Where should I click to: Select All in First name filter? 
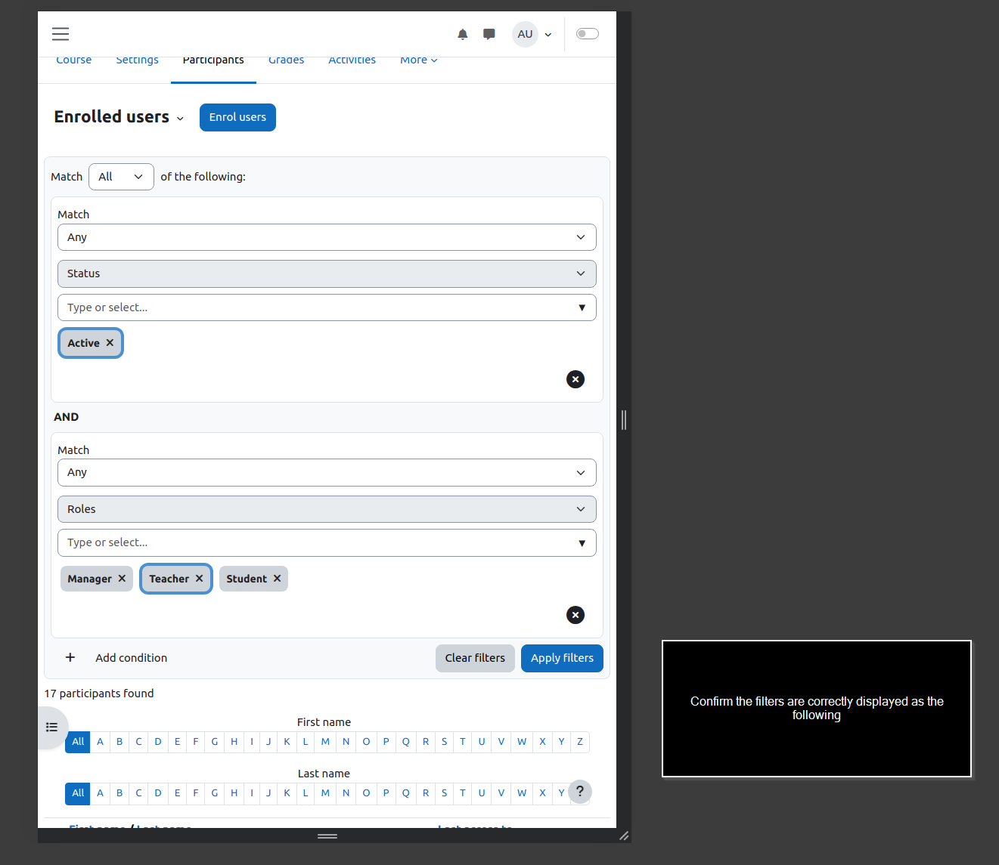[78, 742]
